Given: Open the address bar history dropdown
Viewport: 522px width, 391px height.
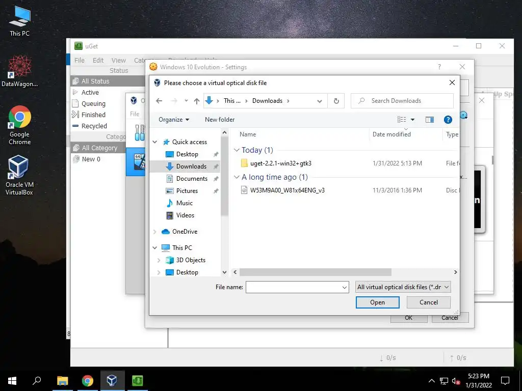Looking at the screenshot, I should (x=320, y=101).
